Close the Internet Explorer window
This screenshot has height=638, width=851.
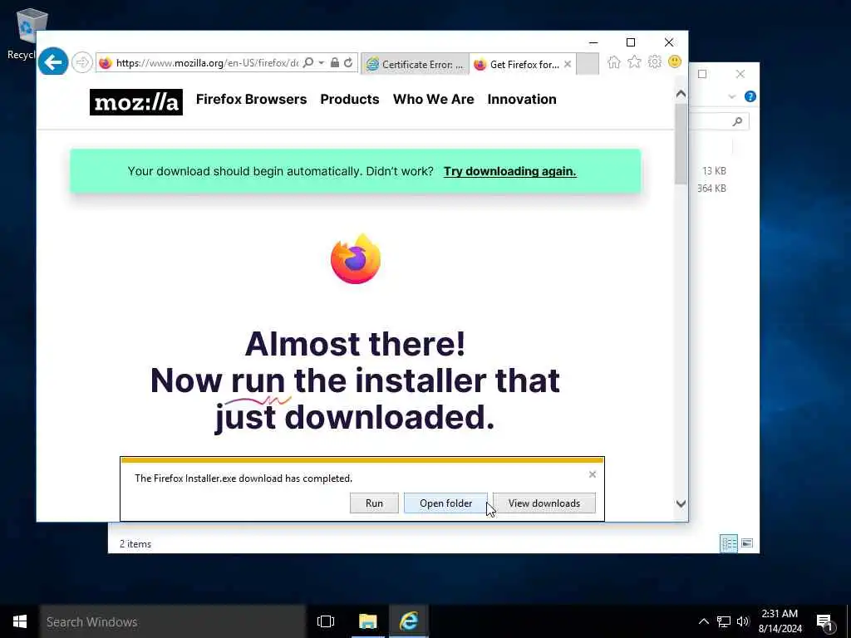(669, 42)
